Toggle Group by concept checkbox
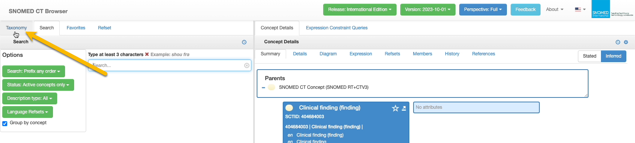Viewport: 635px width, 143px height. (5, 123)
